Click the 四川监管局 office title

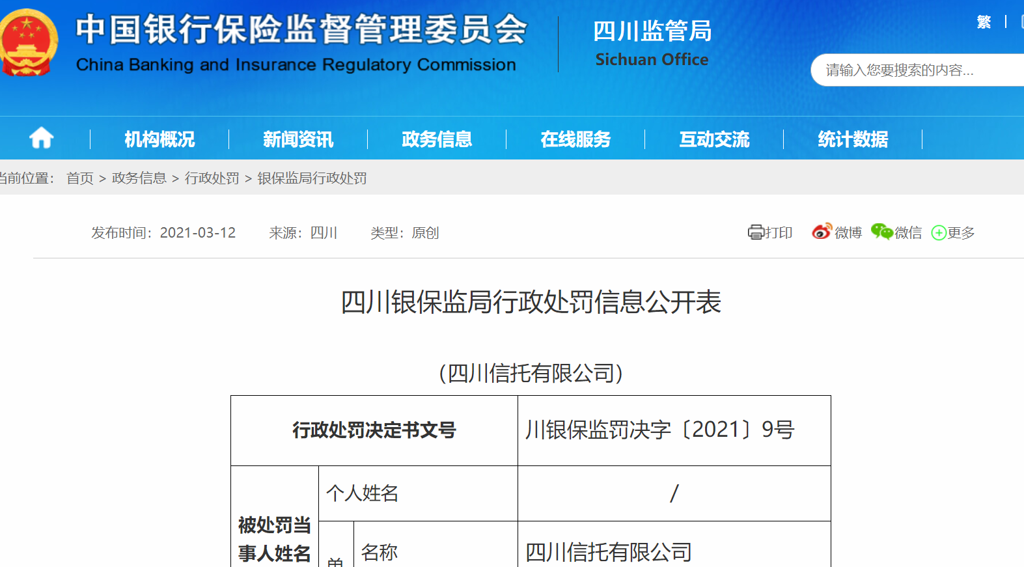pyautogui.click(x=652, y=31)
